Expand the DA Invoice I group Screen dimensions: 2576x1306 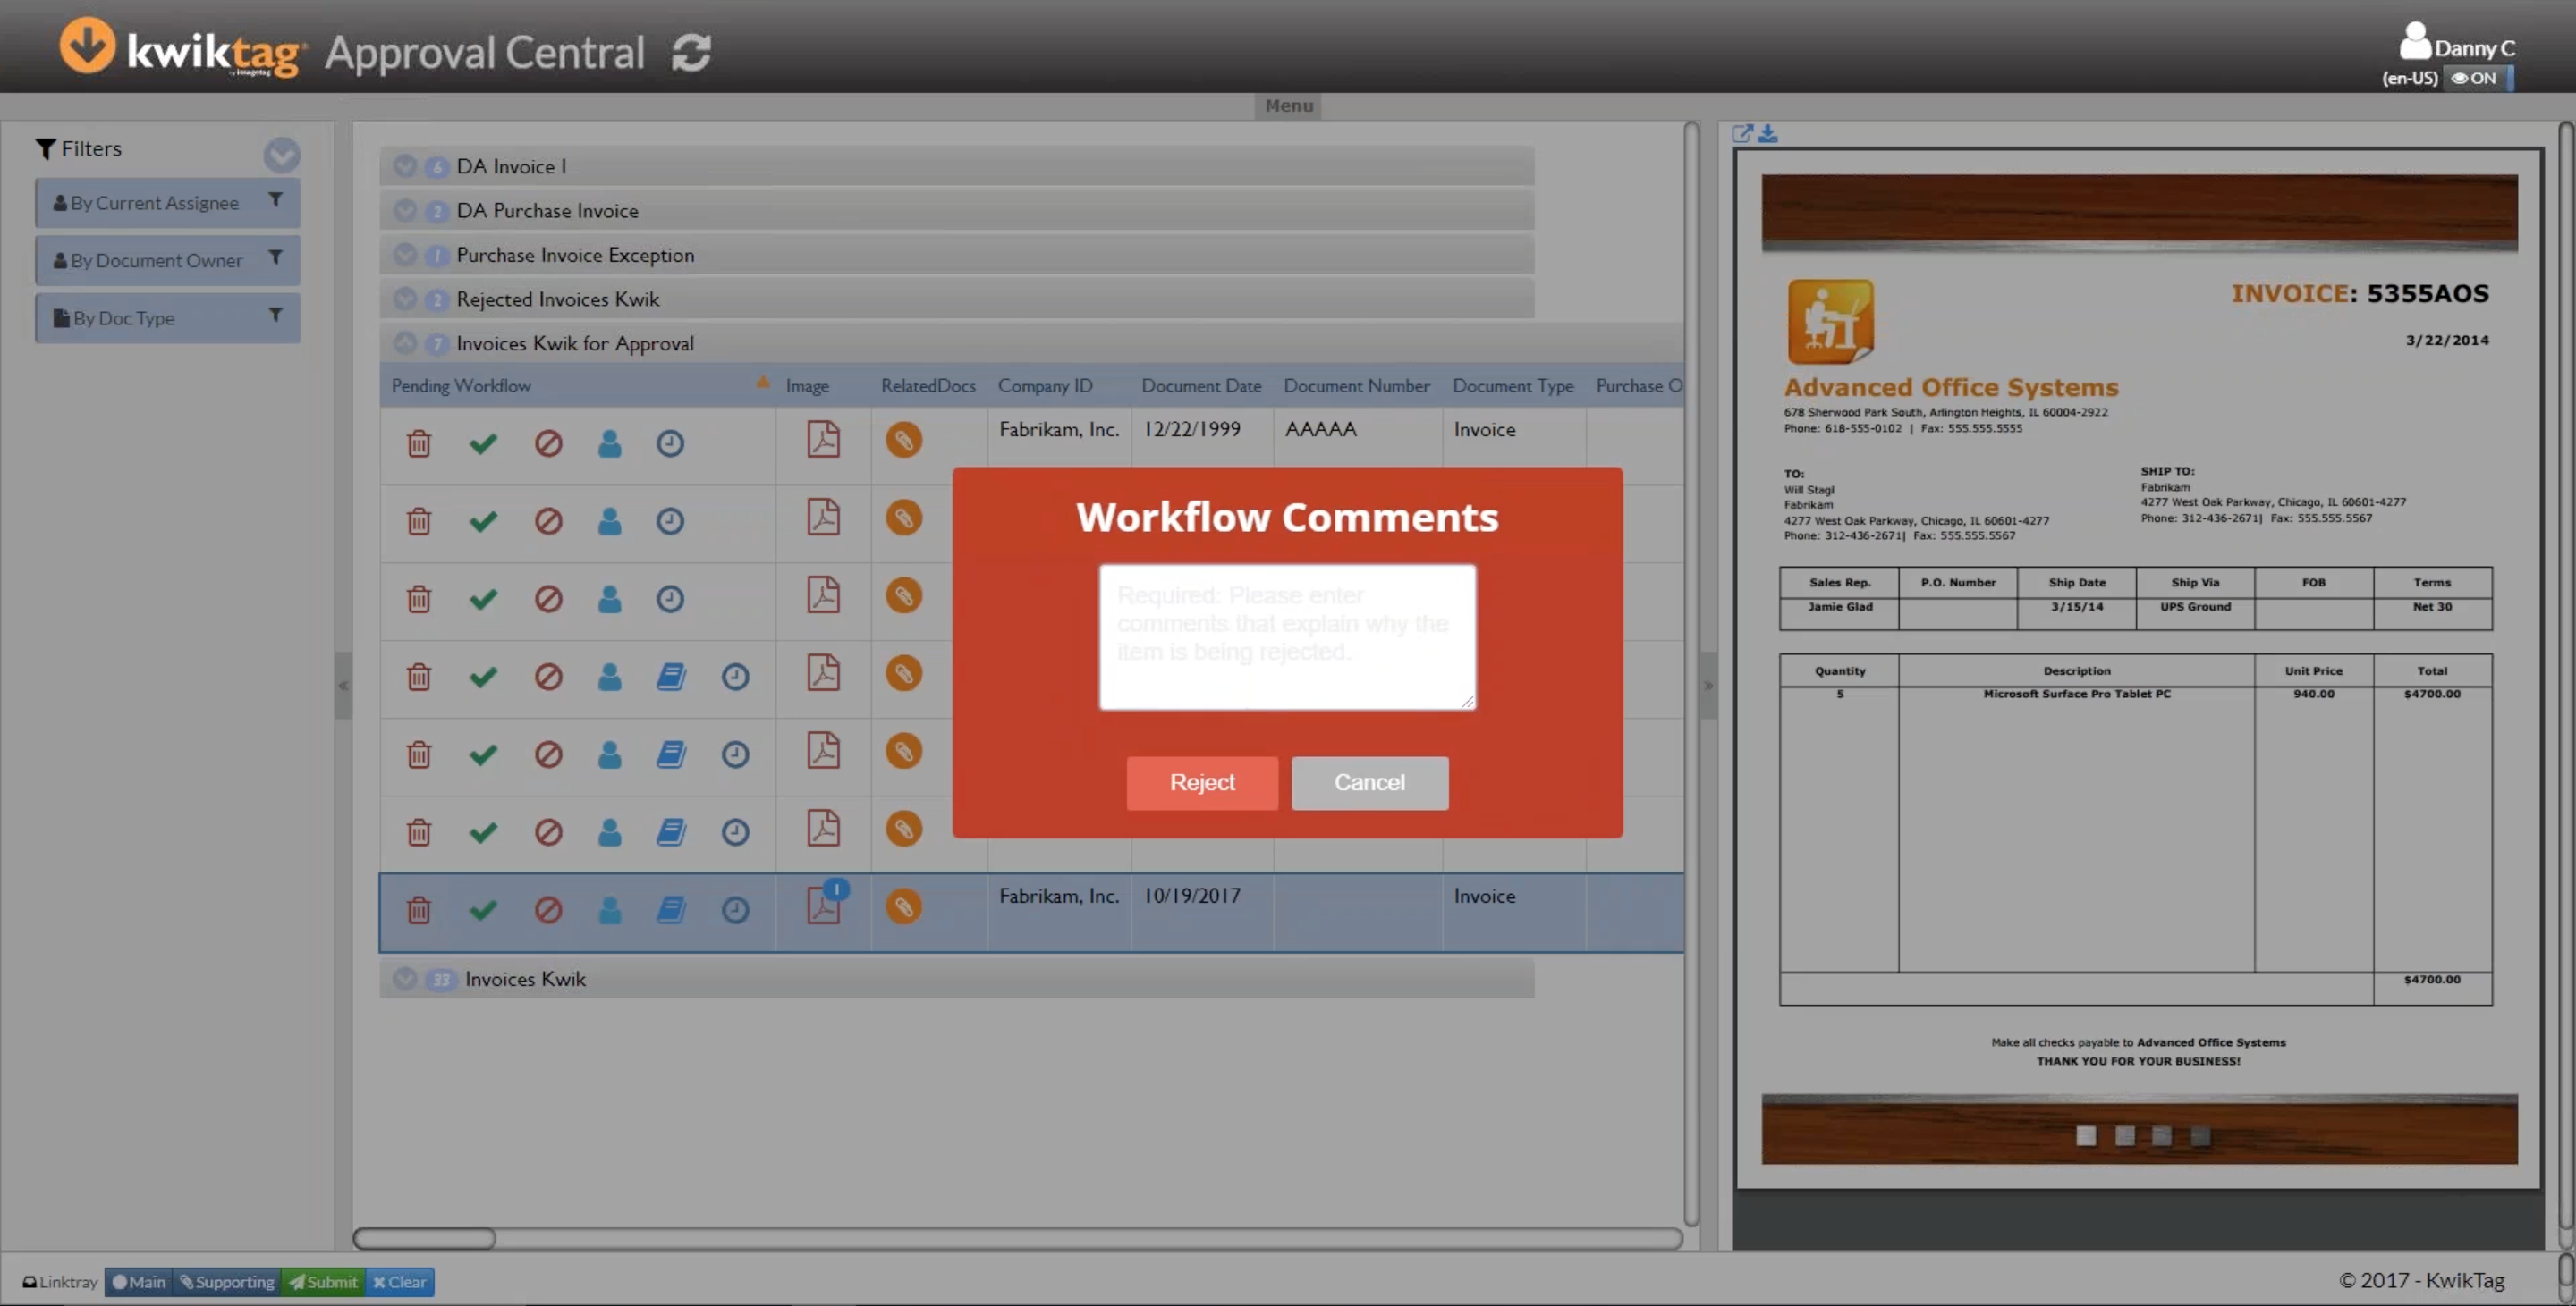click(405, 166)
